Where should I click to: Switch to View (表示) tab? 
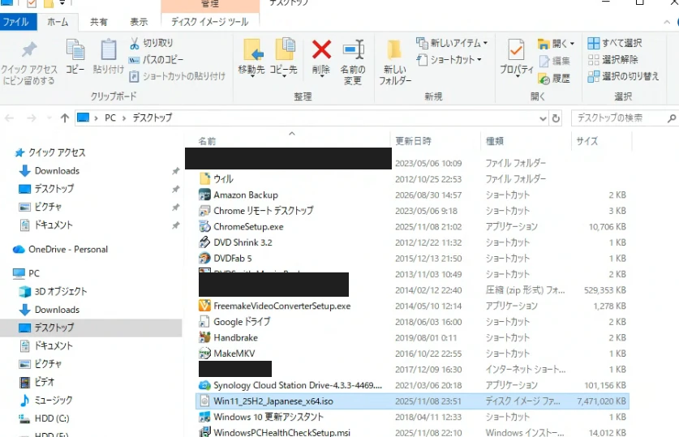click(139, 22)
